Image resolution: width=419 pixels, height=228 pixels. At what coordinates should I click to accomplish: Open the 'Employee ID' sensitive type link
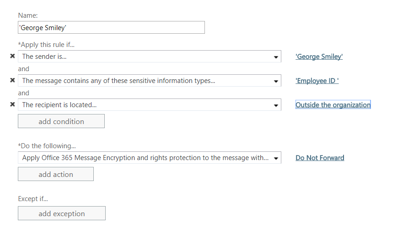(x=317, y=81)
